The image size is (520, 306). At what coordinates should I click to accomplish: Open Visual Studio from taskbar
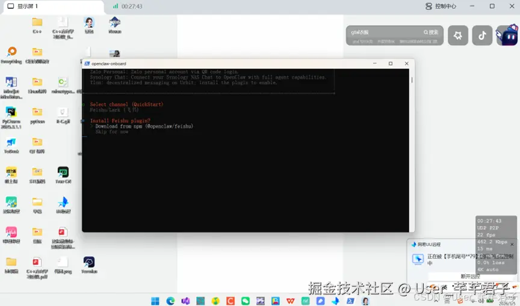pyautogui.click(x=185, y=301)
